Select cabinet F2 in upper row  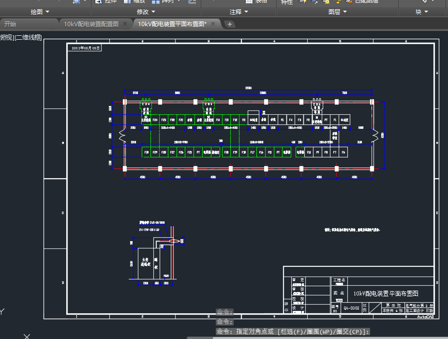[308, 120]
